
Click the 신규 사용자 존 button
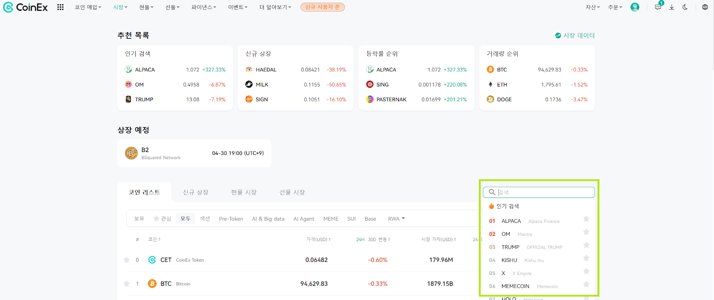322,7
